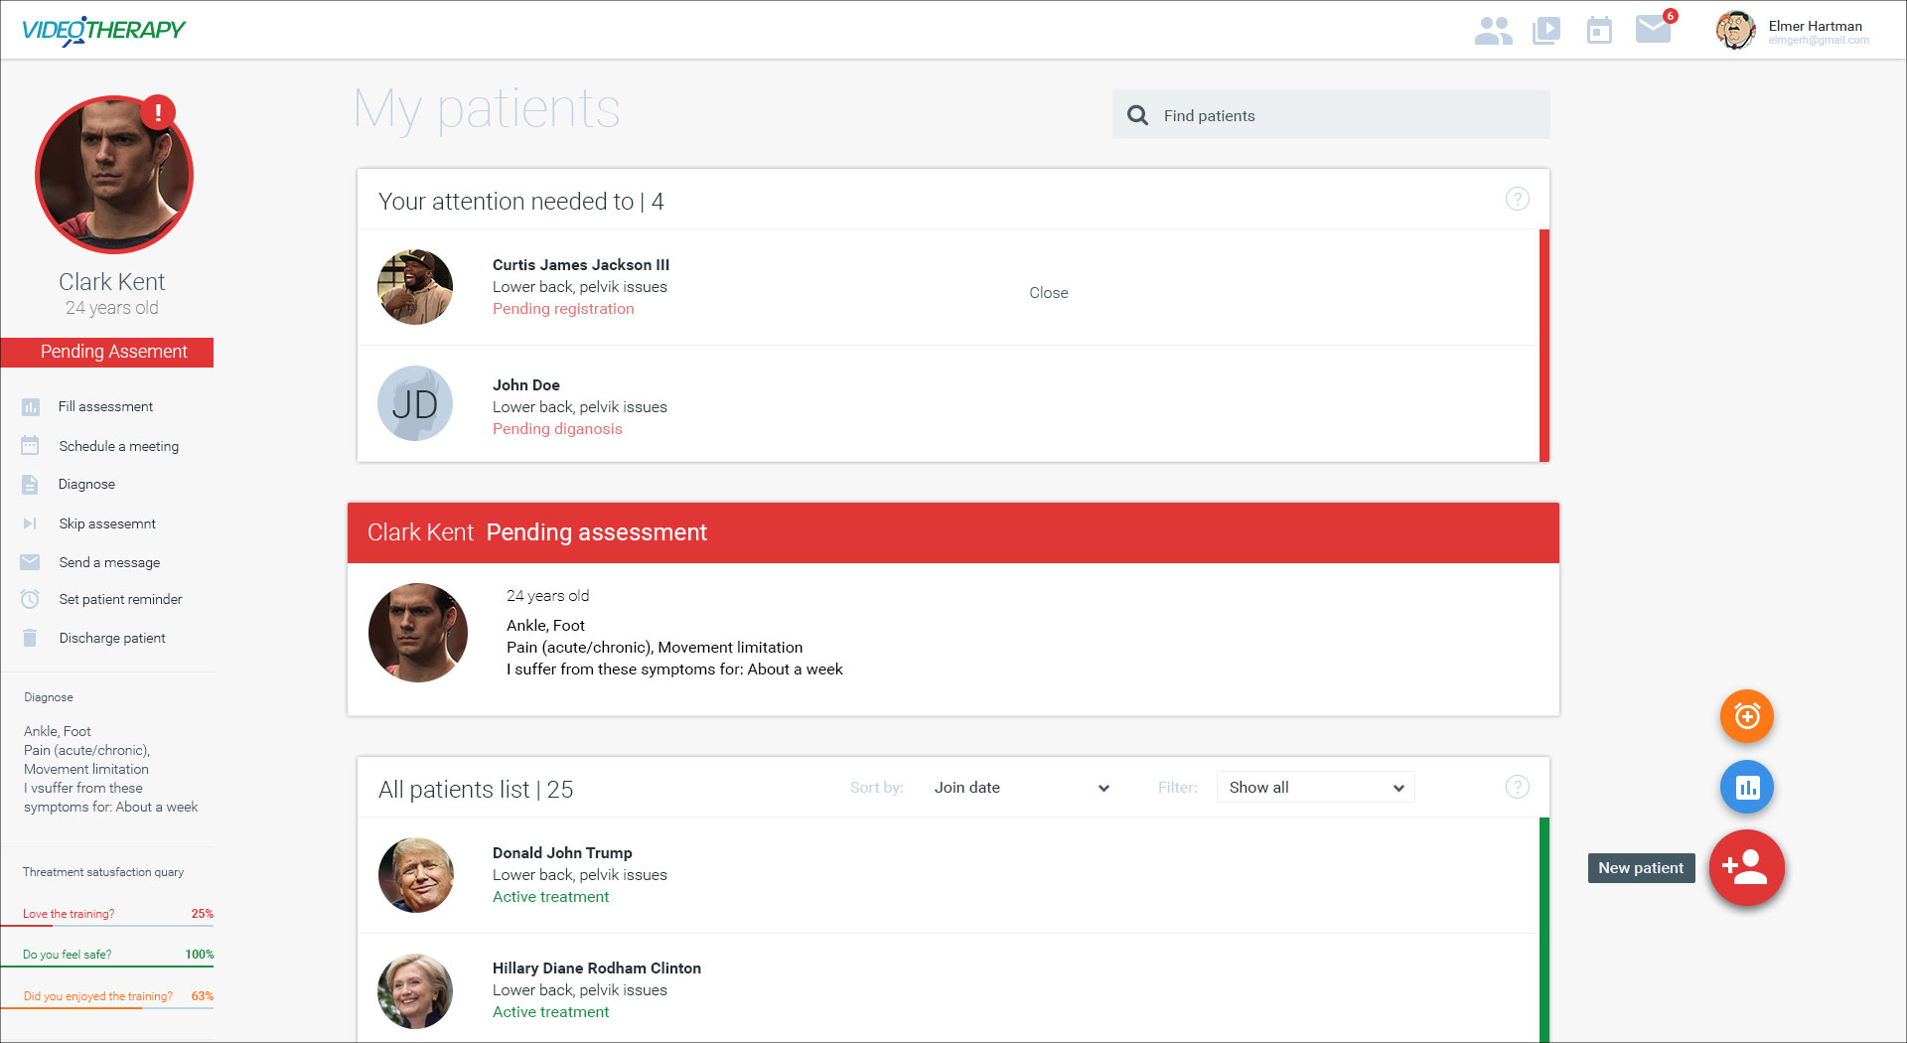Select Fill assessment in sidebar
Screen dimensions: 1907x1043
click(105, 406)
